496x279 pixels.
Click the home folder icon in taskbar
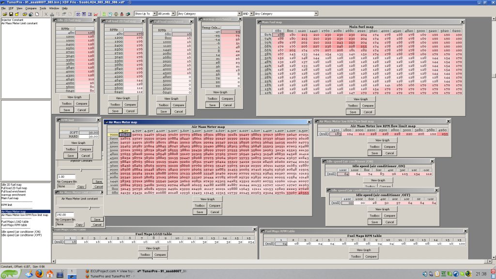point(50,274)
